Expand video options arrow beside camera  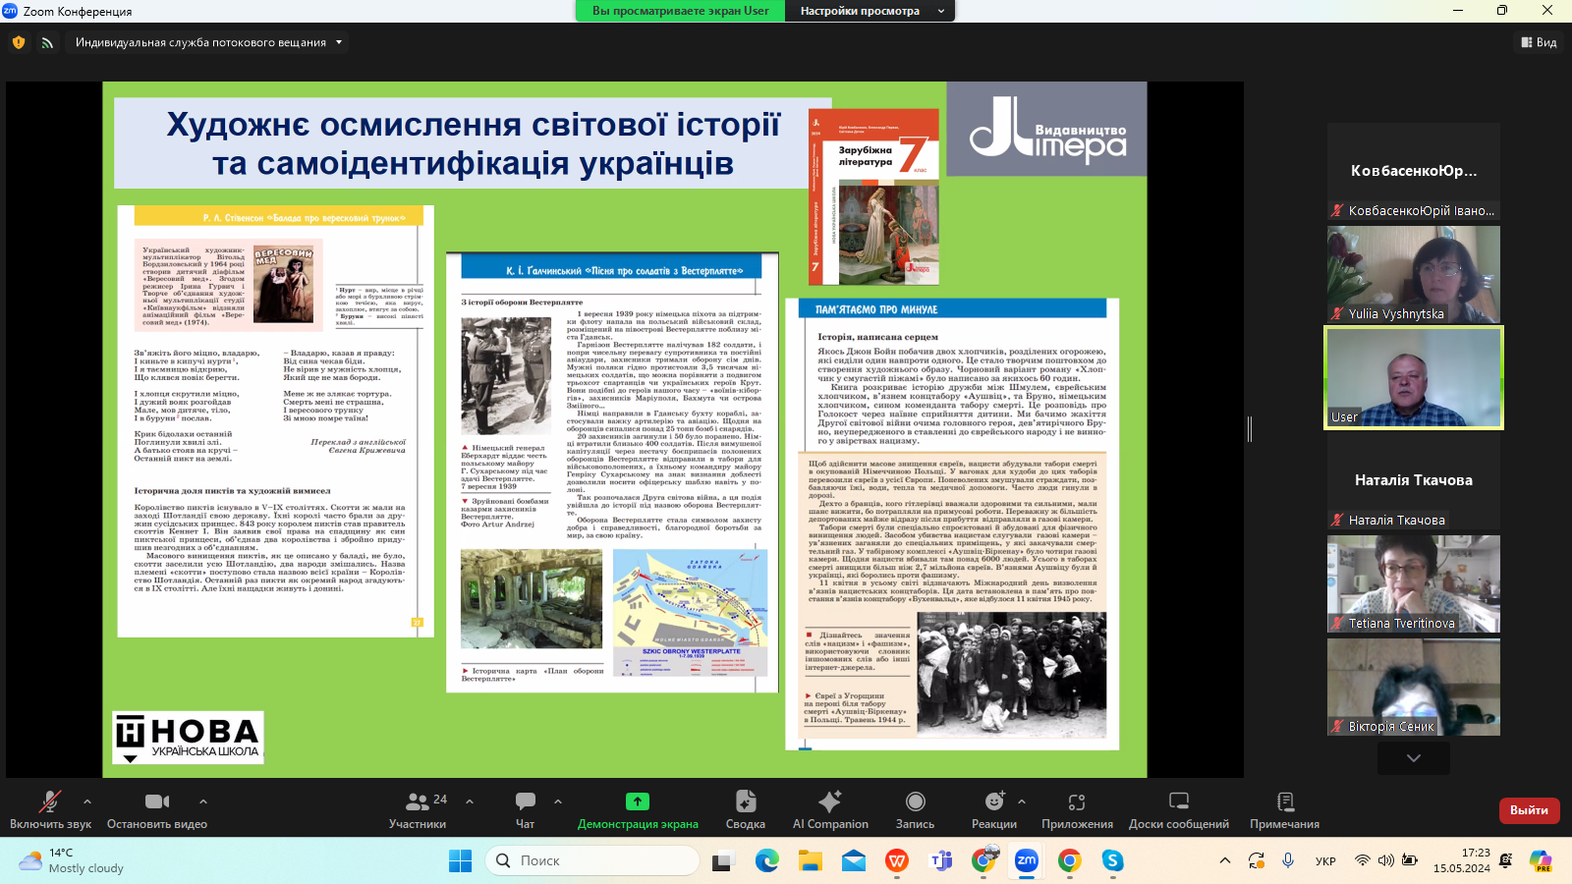pos(203,801)
